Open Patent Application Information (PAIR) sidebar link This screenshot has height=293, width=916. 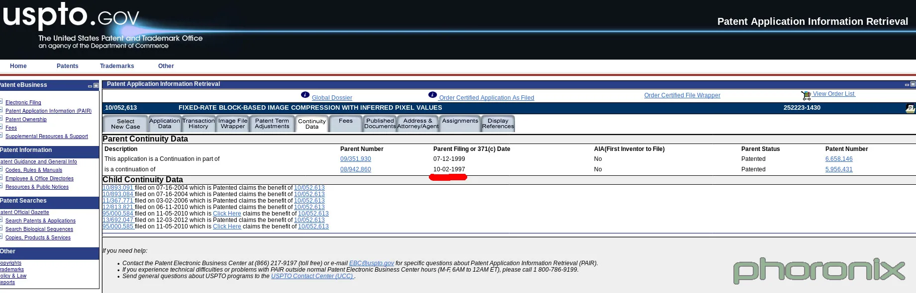(x=48, y=111)
